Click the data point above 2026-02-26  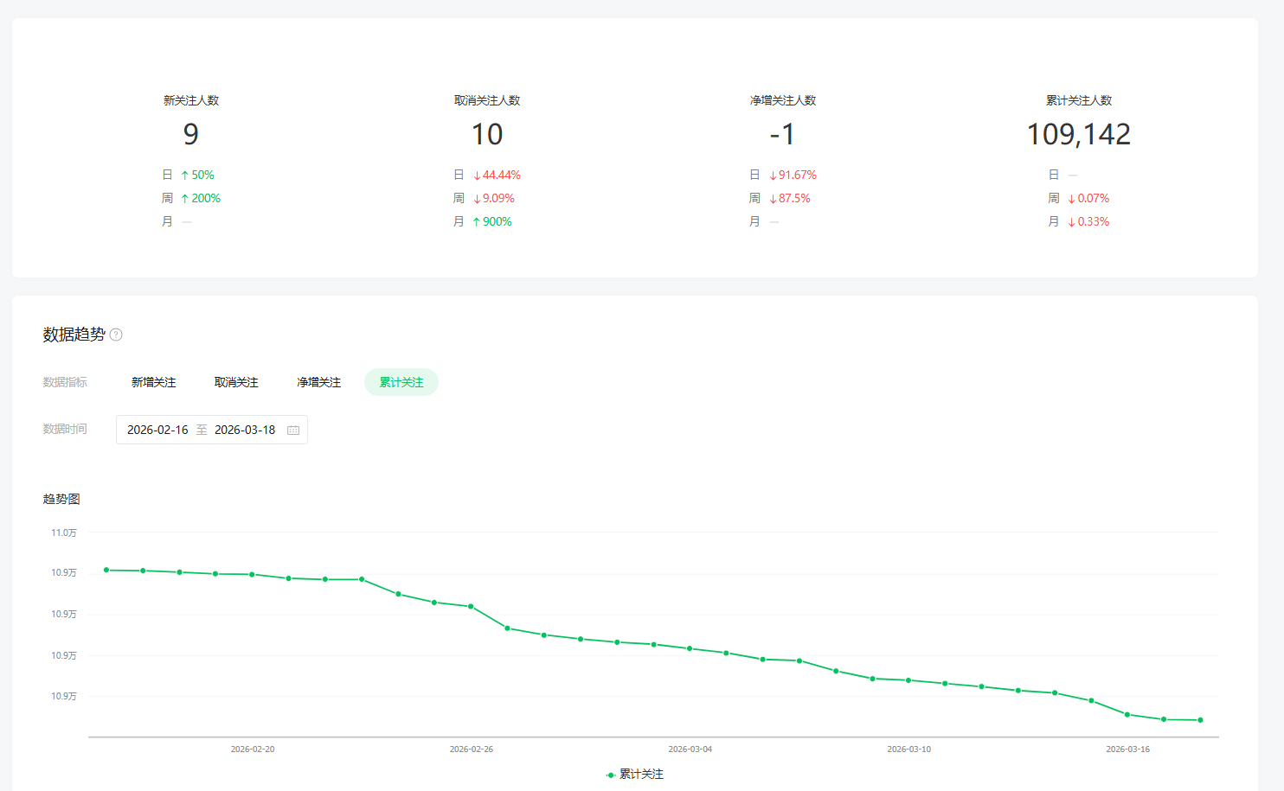tap(471, 606)
